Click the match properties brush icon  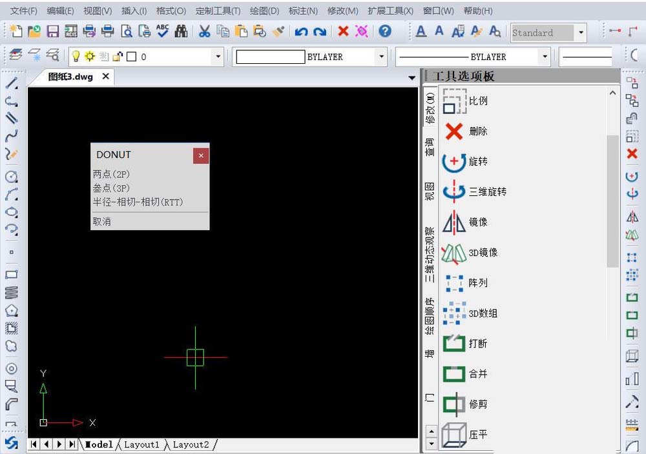click(x=279, y=31)
